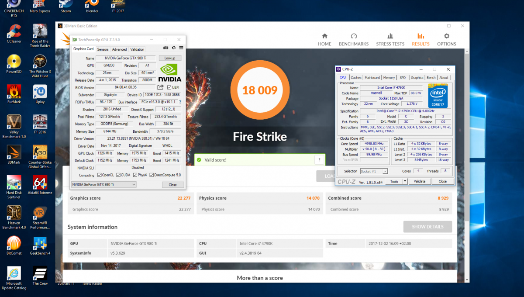Open CCleaner from the desktop

click(14, 33)
